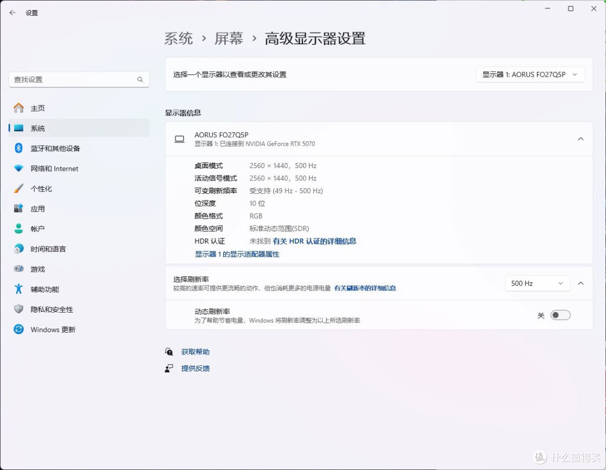
Task: Open the 500 Hz refresh rate dropdown
Action: 538,283
